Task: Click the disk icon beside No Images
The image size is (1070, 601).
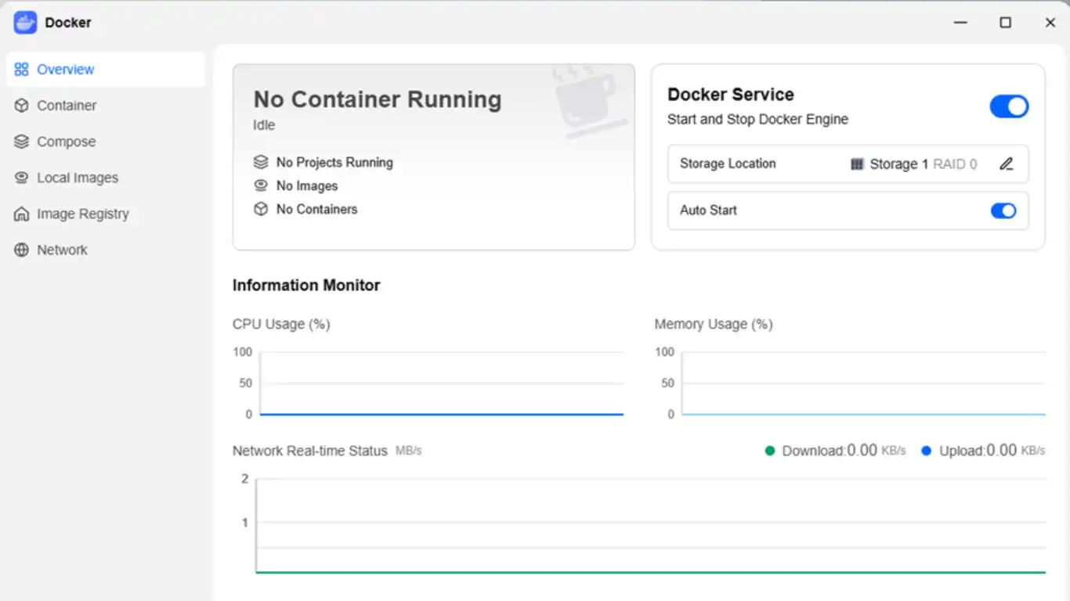Action: click(x=261, y=185)
